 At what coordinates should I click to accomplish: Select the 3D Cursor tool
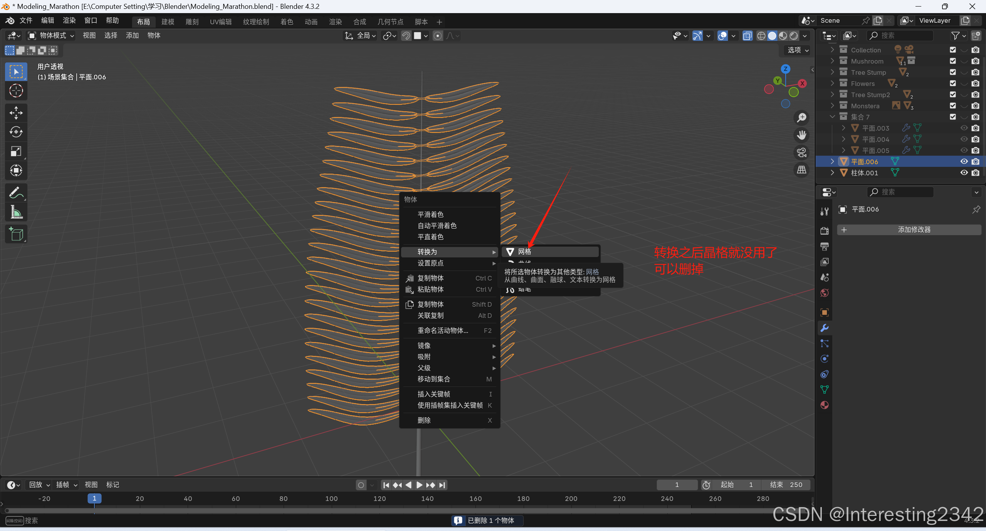point(16,91)
